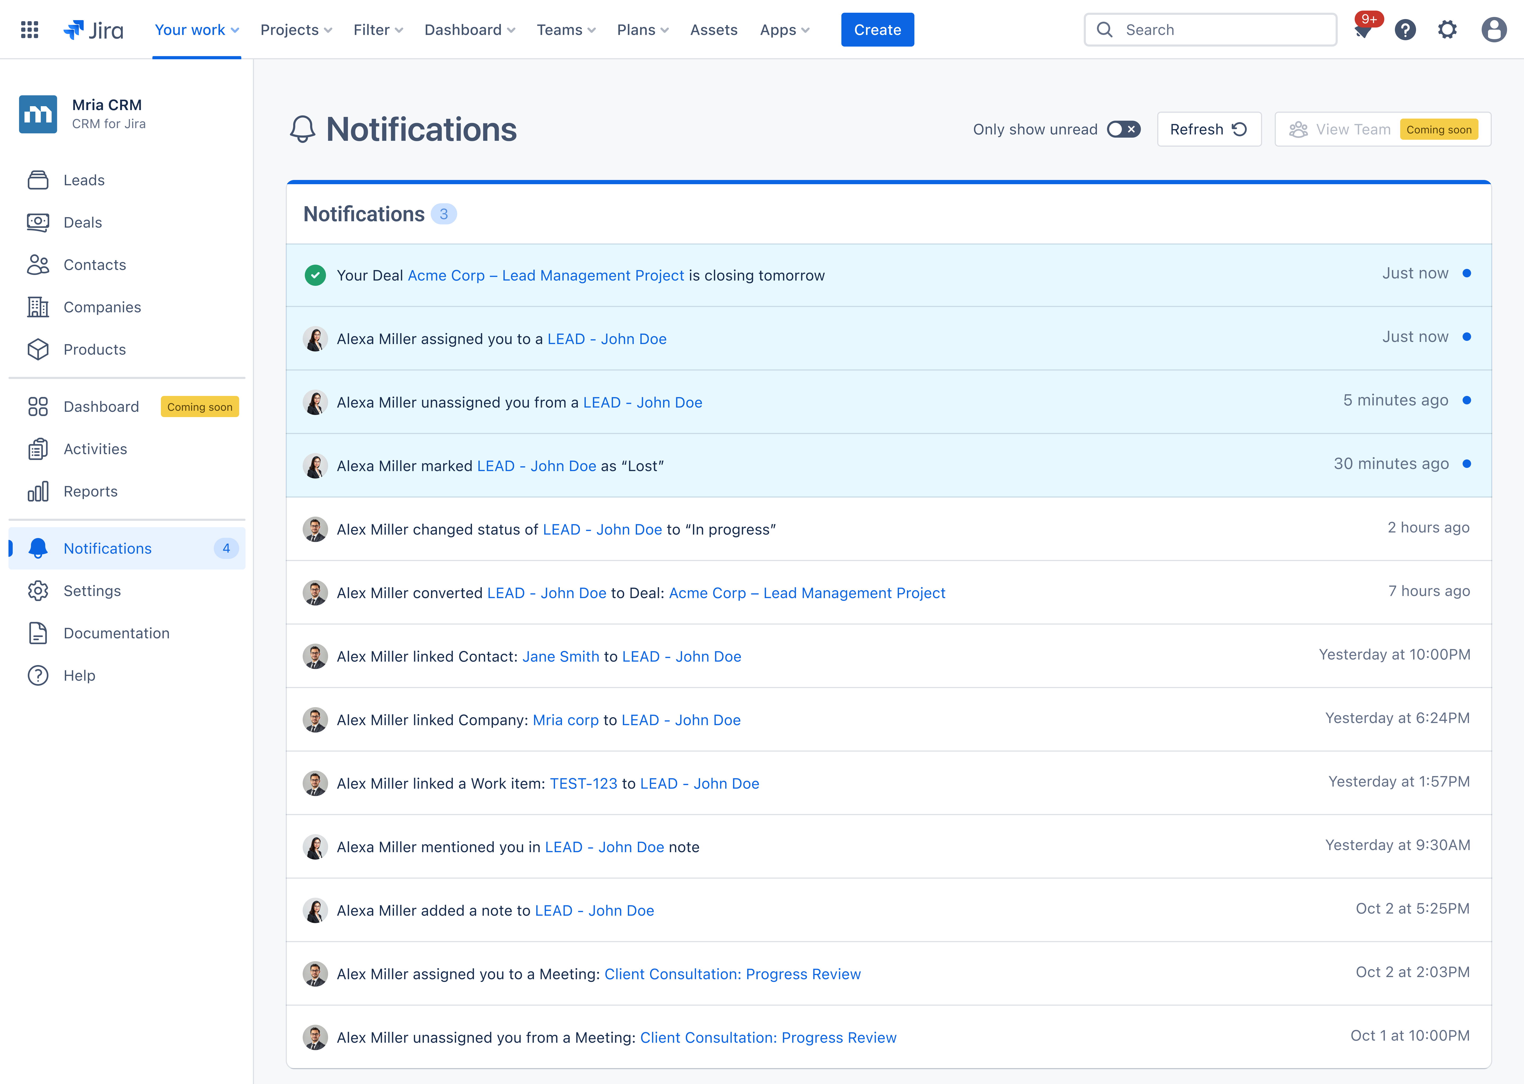Click the Refresh button
Viewport: 1524px width, 1084px height.
click(x=1209, y=129)
